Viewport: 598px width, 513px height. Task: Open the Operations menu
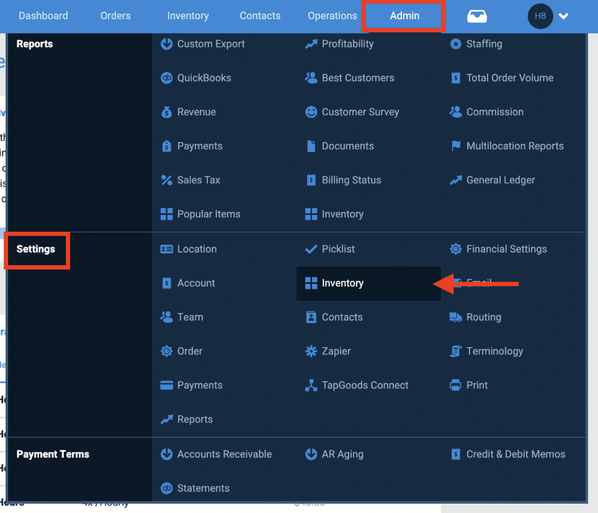332,16
